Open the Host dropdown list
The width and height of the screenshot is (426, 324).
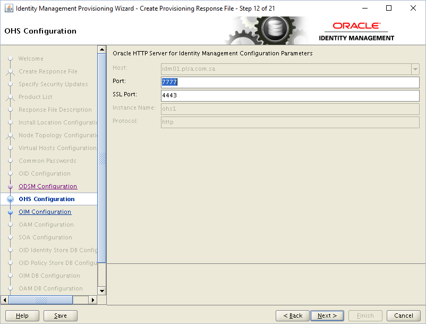pyautogui.click(x=415, y=69)
